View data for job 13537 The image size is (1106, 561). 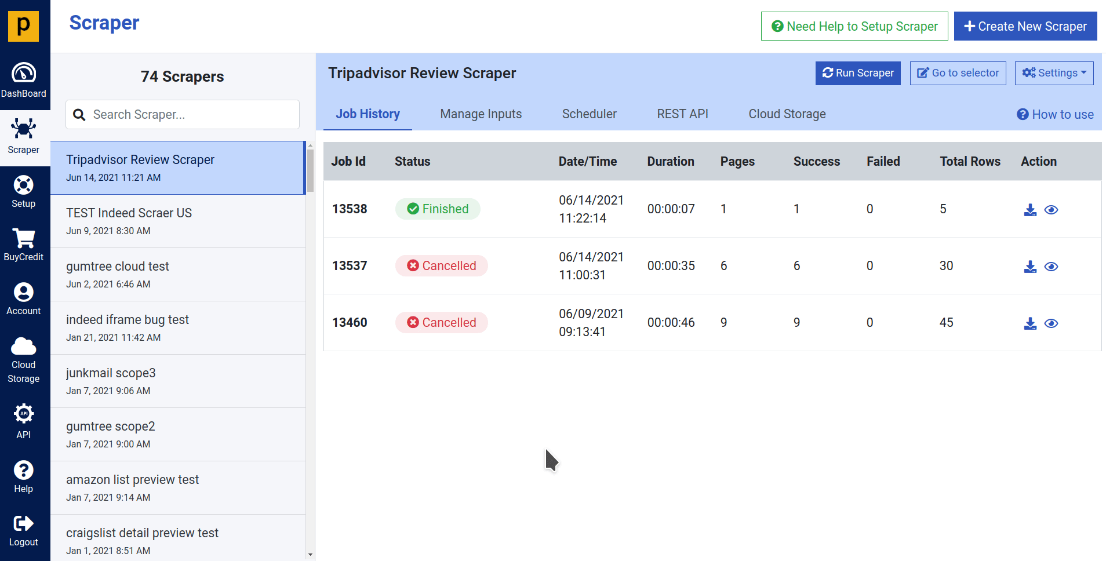[x=1051, y=267]
